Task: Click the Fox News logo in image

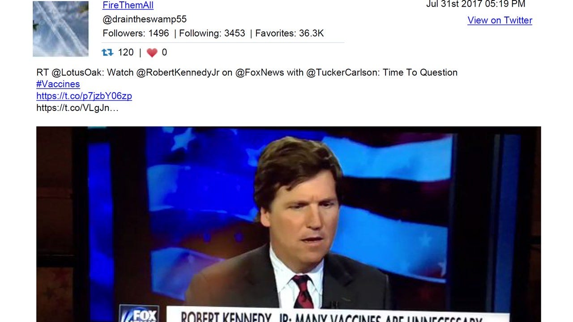Action: (x=139, y=314)
